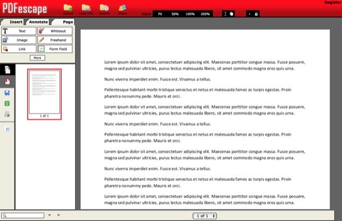
Task: Click the blue list icon in sidebar
Action: pyautogui.click(x=7, y=129)
